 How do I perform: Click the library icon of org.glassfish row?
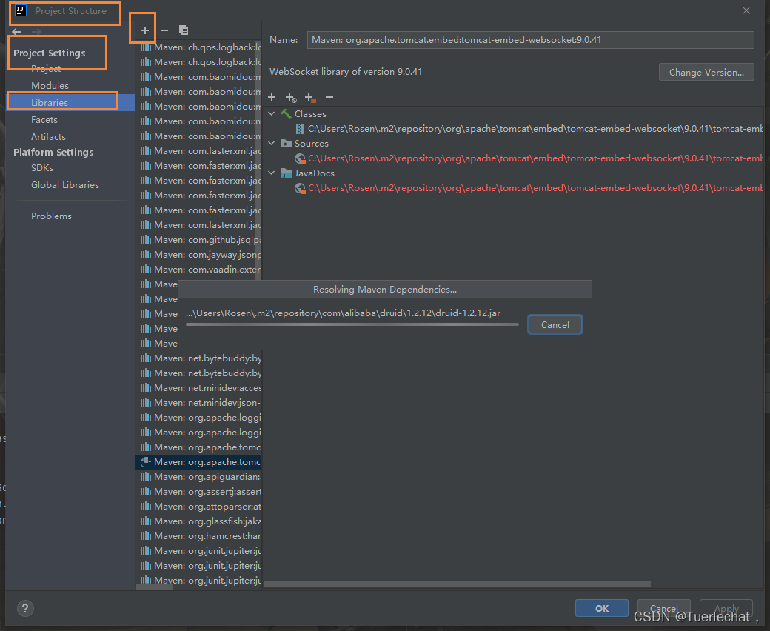click(x=146, y=521)
